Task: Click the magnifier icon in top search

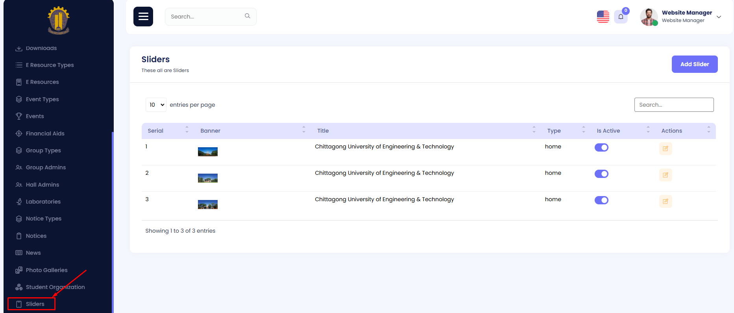Action: coord(248,16)
